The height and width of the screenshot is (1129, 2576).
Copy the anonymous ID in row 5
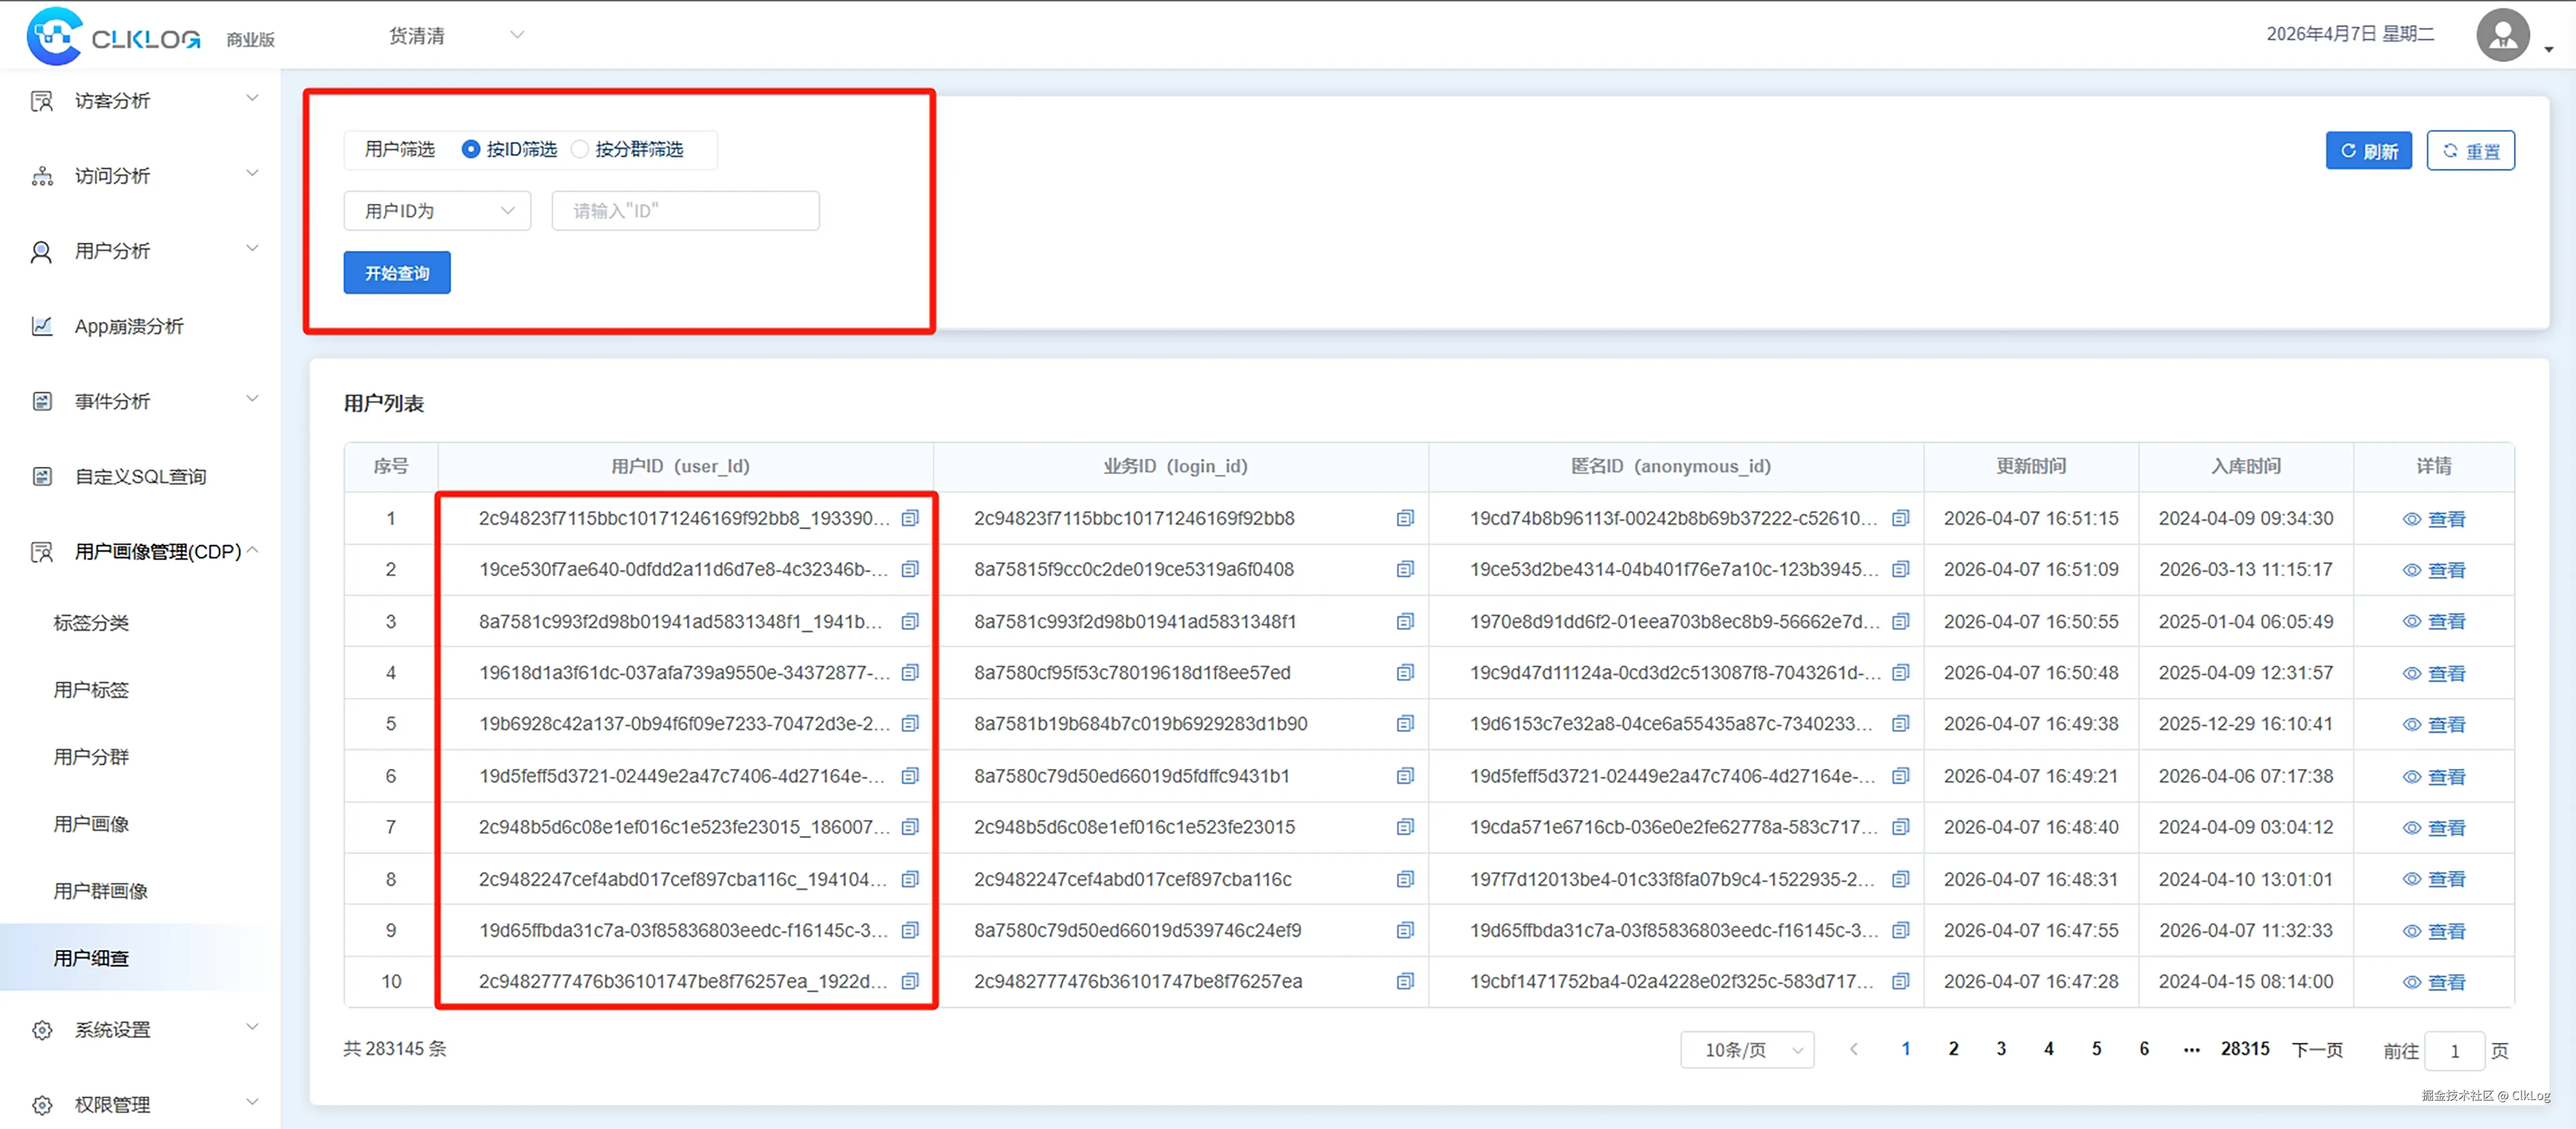1900,723
